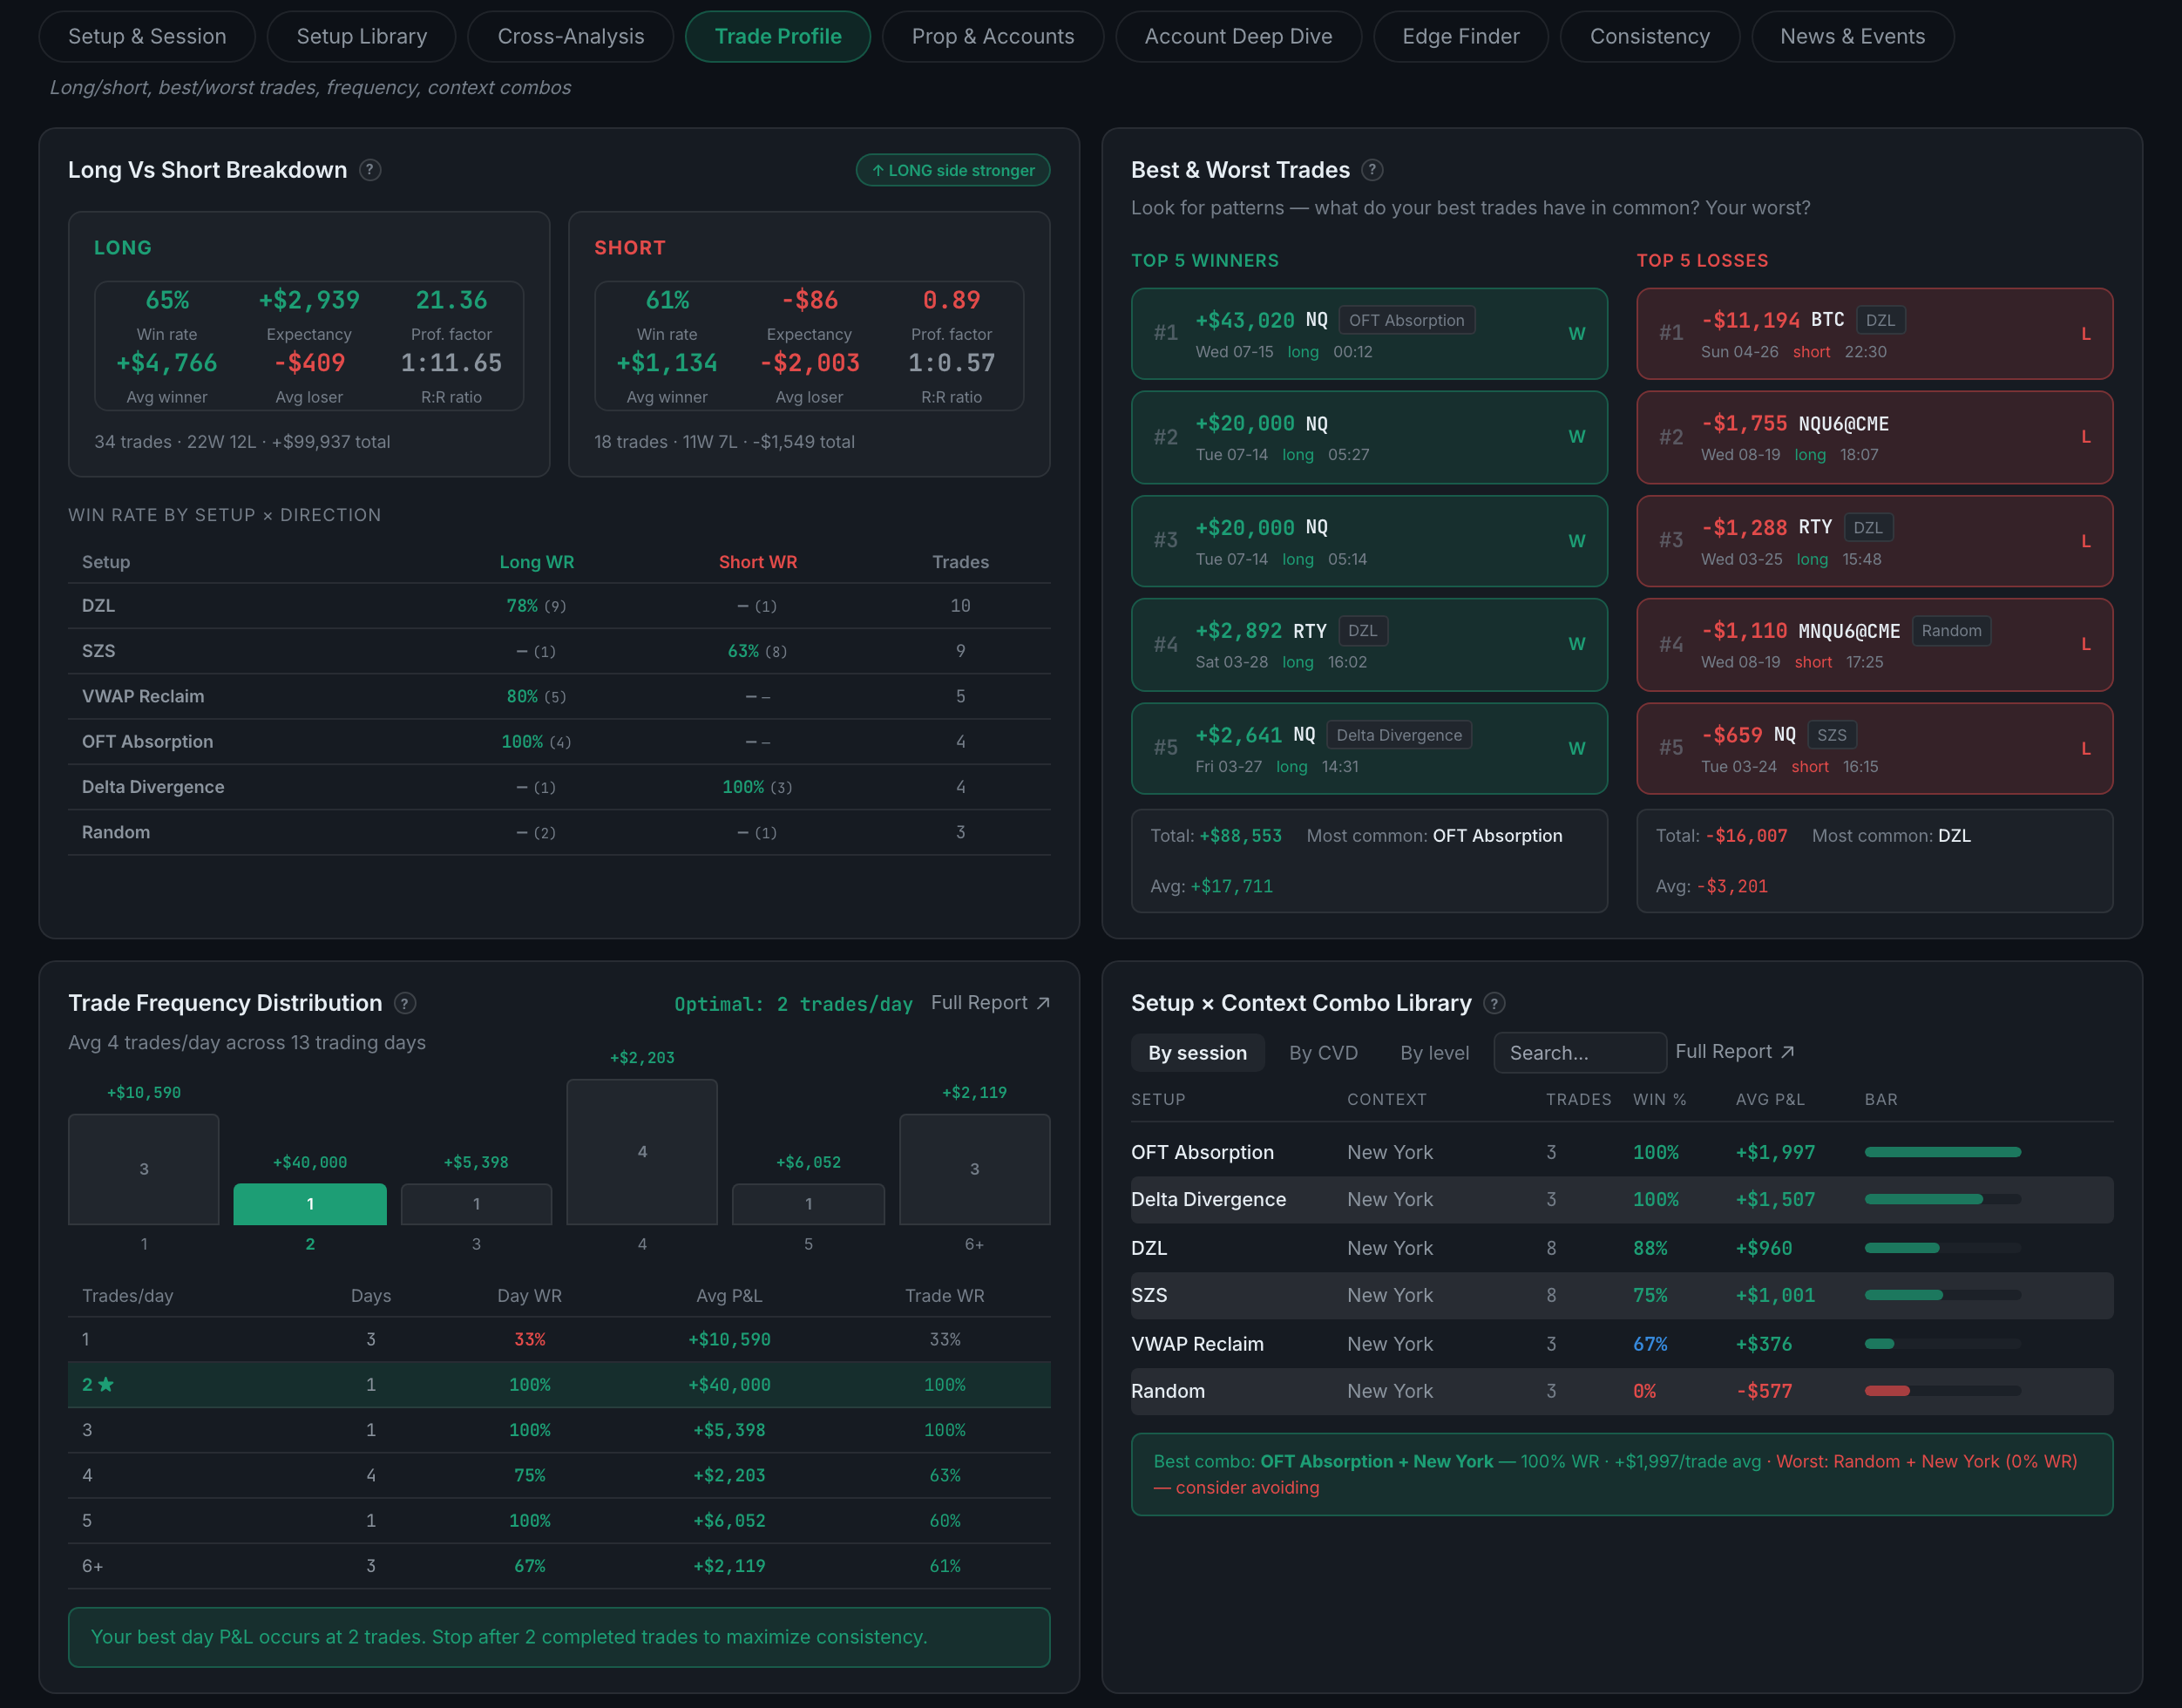The image size is (2182, 1708).
Task: Click the OFT Absorption progress bar
Action: click(1942, 1152)
